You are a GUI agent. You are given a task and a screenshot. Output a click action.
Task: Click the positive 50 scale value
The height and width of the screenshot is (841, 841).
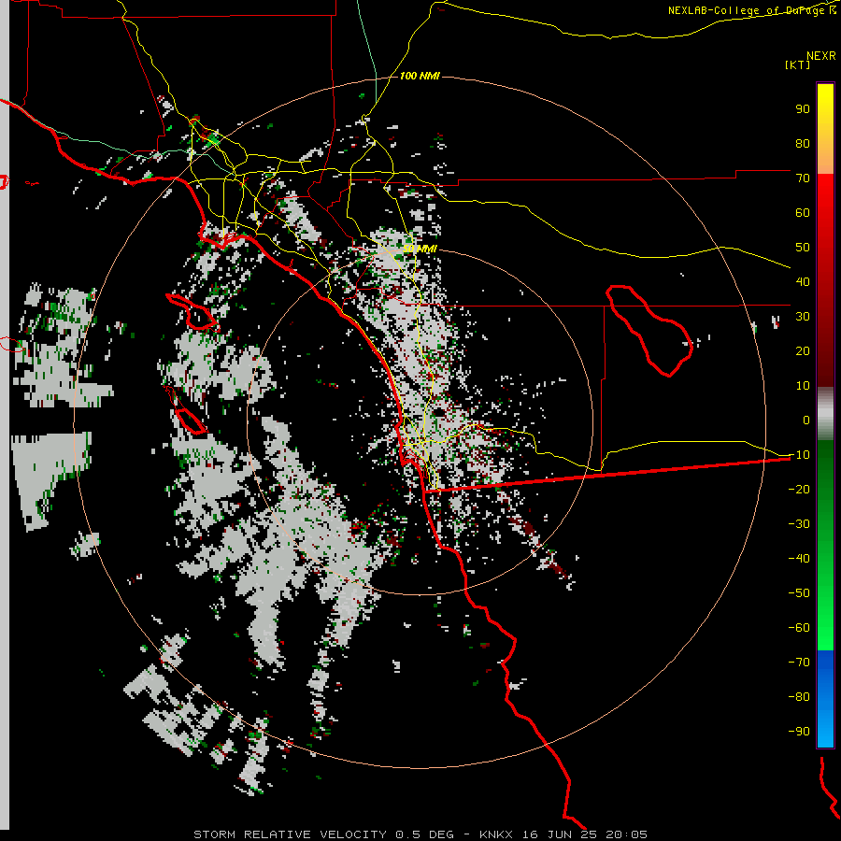tap(803, 248)
